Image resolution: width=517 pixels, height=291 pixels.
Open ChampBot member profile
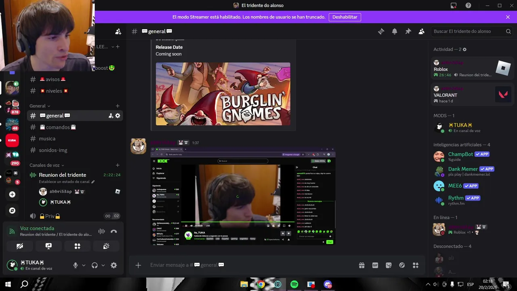tap(472, 156)
